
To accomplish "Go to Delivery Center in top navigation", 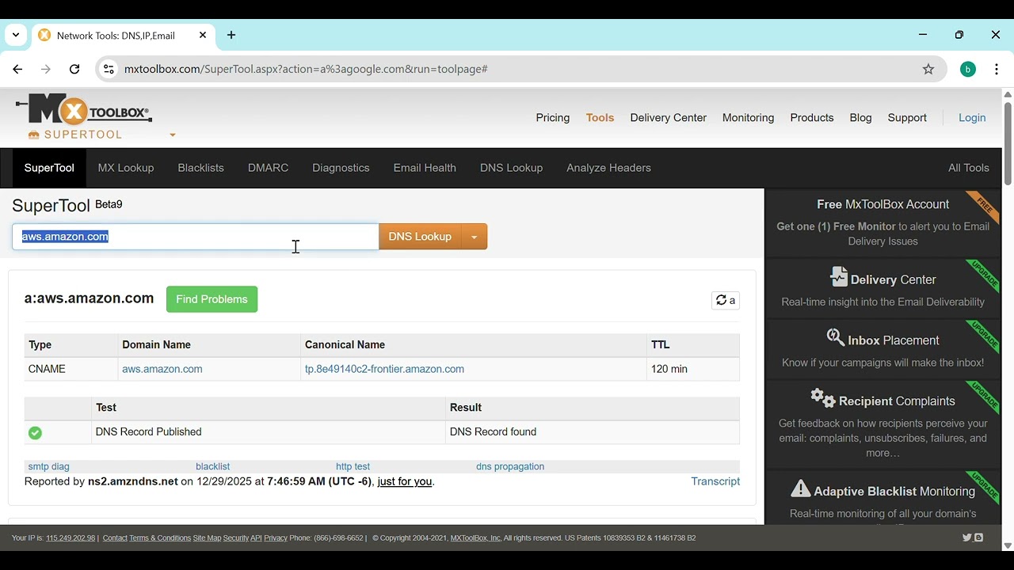I will click(x=668, y=118).
